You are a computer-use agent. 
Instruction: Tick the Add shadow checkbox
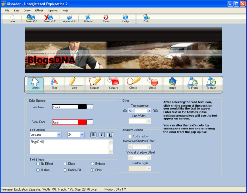[x=130, y=136]
